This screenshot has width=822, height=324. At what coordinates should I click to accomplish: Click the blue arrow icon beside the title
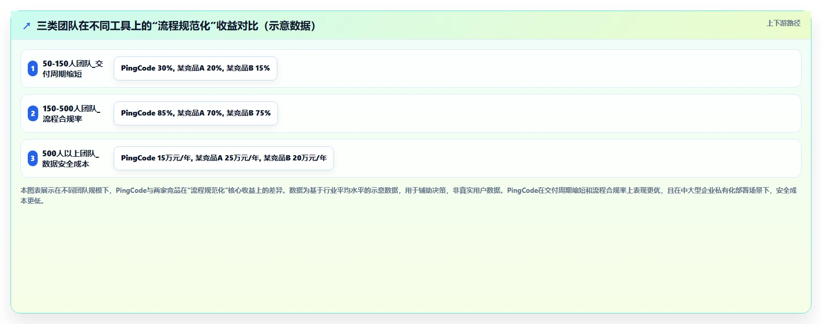click(x=27, y=26)
